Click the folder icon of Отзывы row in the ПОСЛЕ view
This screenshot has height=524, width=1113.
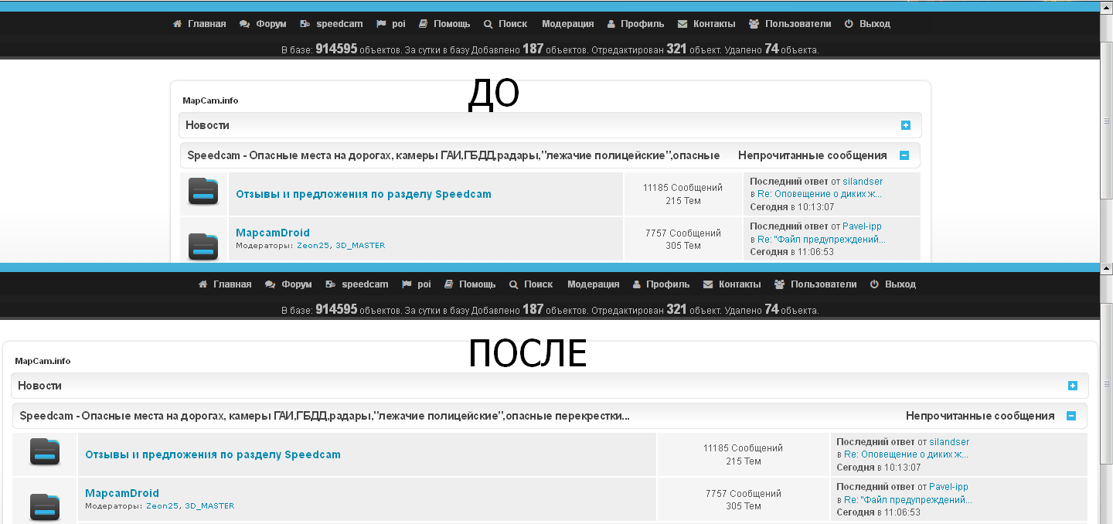[45, 452]
